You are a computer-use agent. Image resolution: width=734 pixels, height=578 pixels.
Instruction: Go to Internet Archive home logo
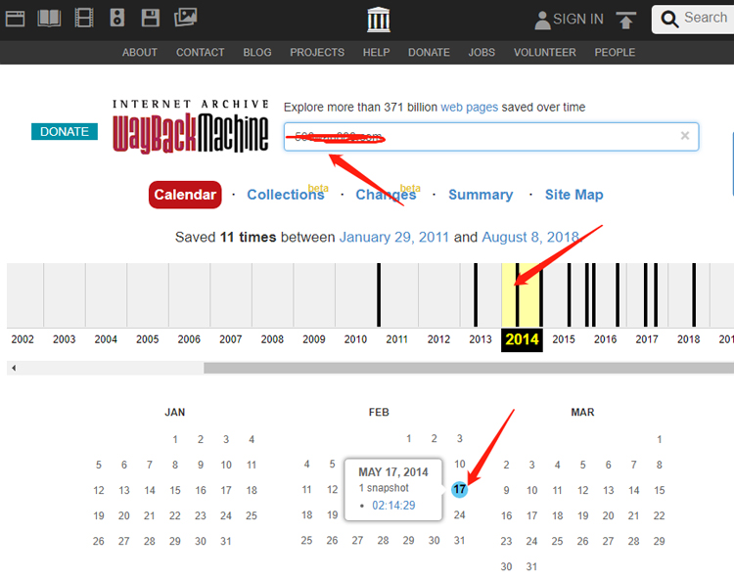tap(378, 20)
